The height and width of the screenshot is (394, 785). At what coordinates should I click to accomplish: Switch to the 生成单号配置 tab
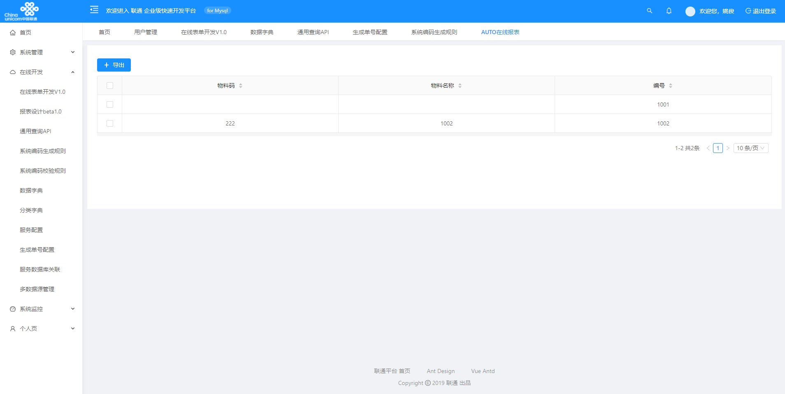[x=370, y=32]
